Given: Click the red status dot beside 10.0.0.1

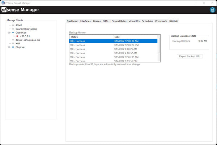Looking at the screenshot, I should (17, 36).
